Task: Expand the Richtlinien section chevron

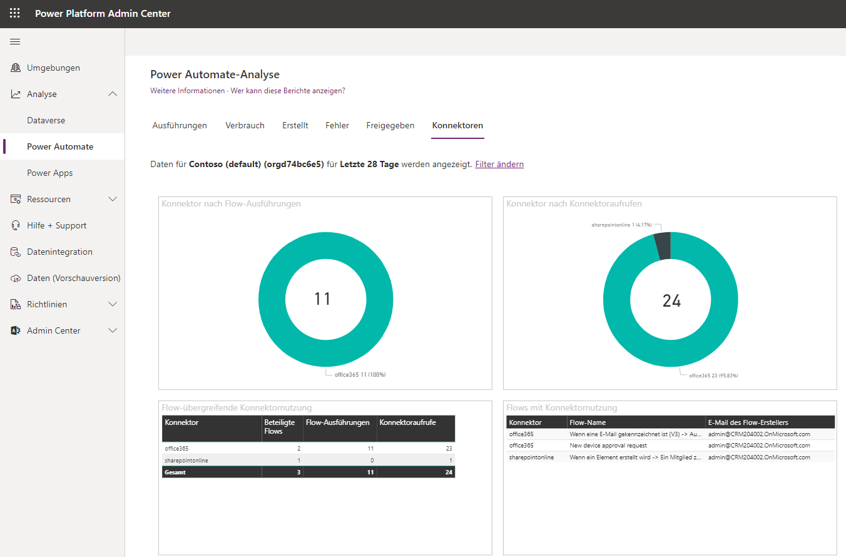Action: point(113,304)
